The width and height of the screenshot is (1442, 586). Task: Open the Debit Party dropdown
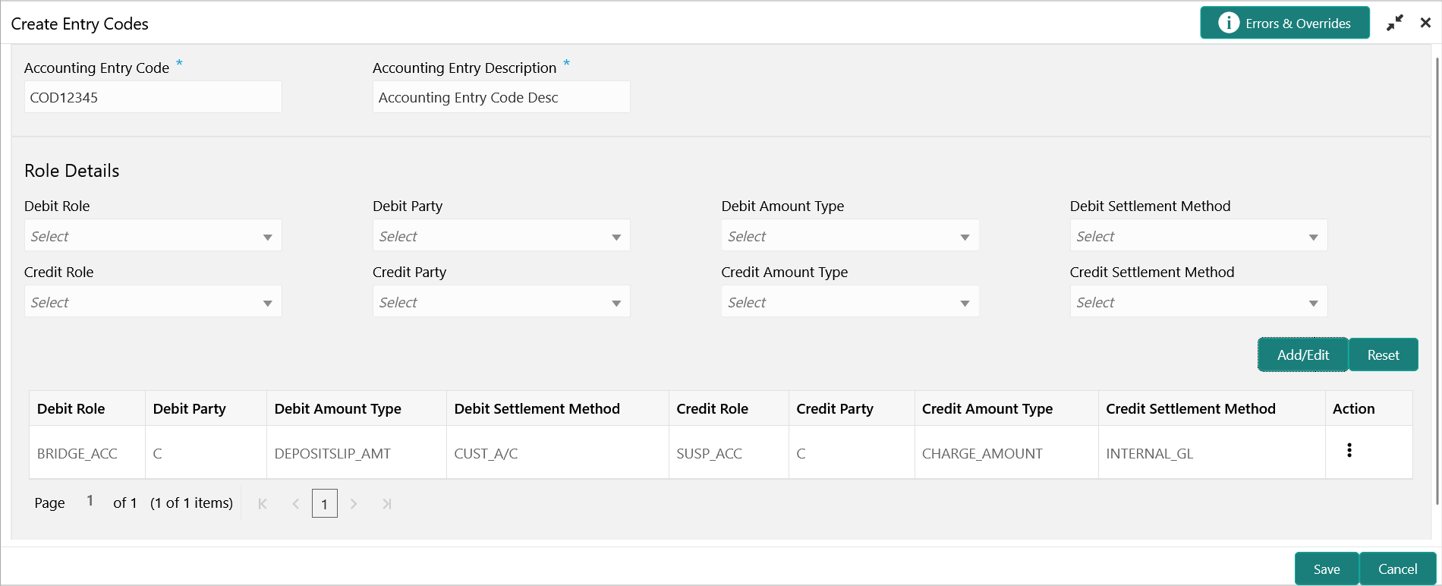coord(501,236)
